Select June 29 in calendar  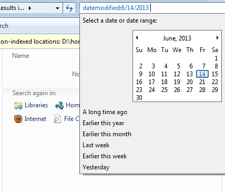[214, 90]
